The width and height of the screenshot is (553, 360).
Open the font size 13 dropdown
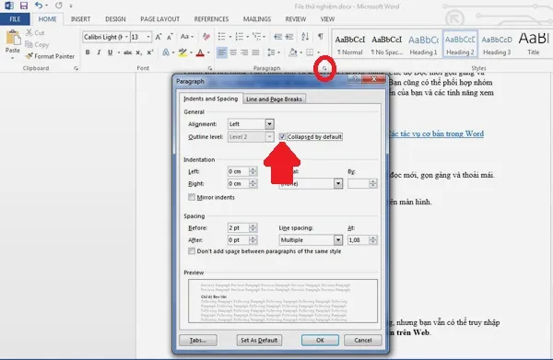tap(148, 37)
